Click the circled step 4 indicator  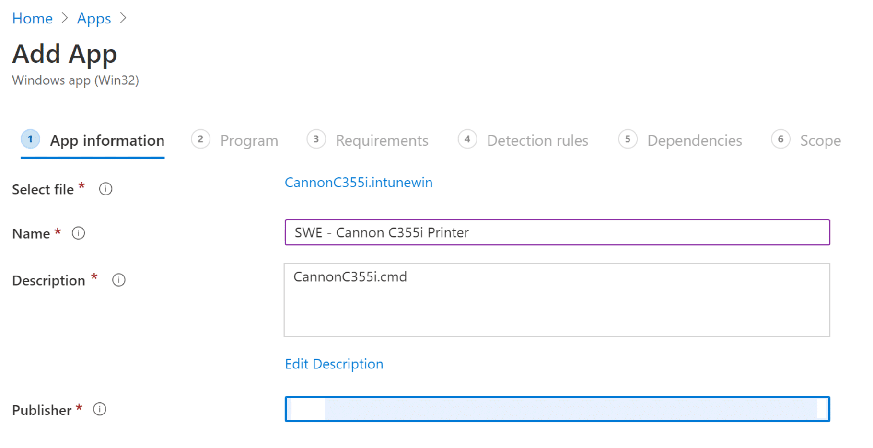pos(467,139)
